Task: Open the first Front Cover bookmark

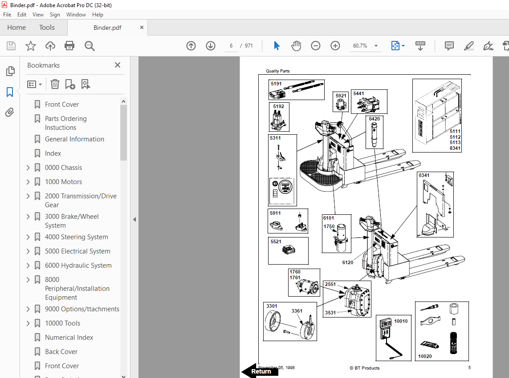Action: tap(62, 105)
